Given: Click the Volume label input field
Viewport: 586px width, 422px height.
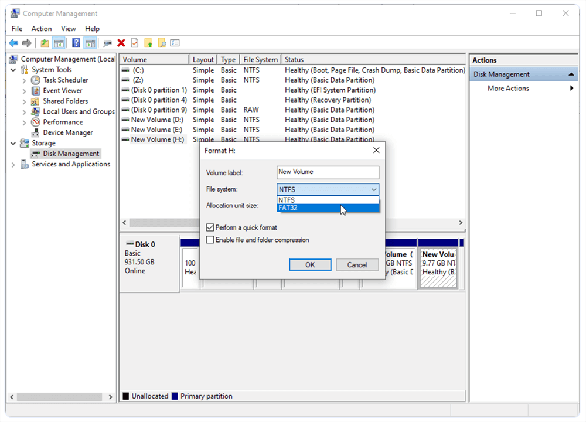Looking at the screenshot, I should coord(328,172).
